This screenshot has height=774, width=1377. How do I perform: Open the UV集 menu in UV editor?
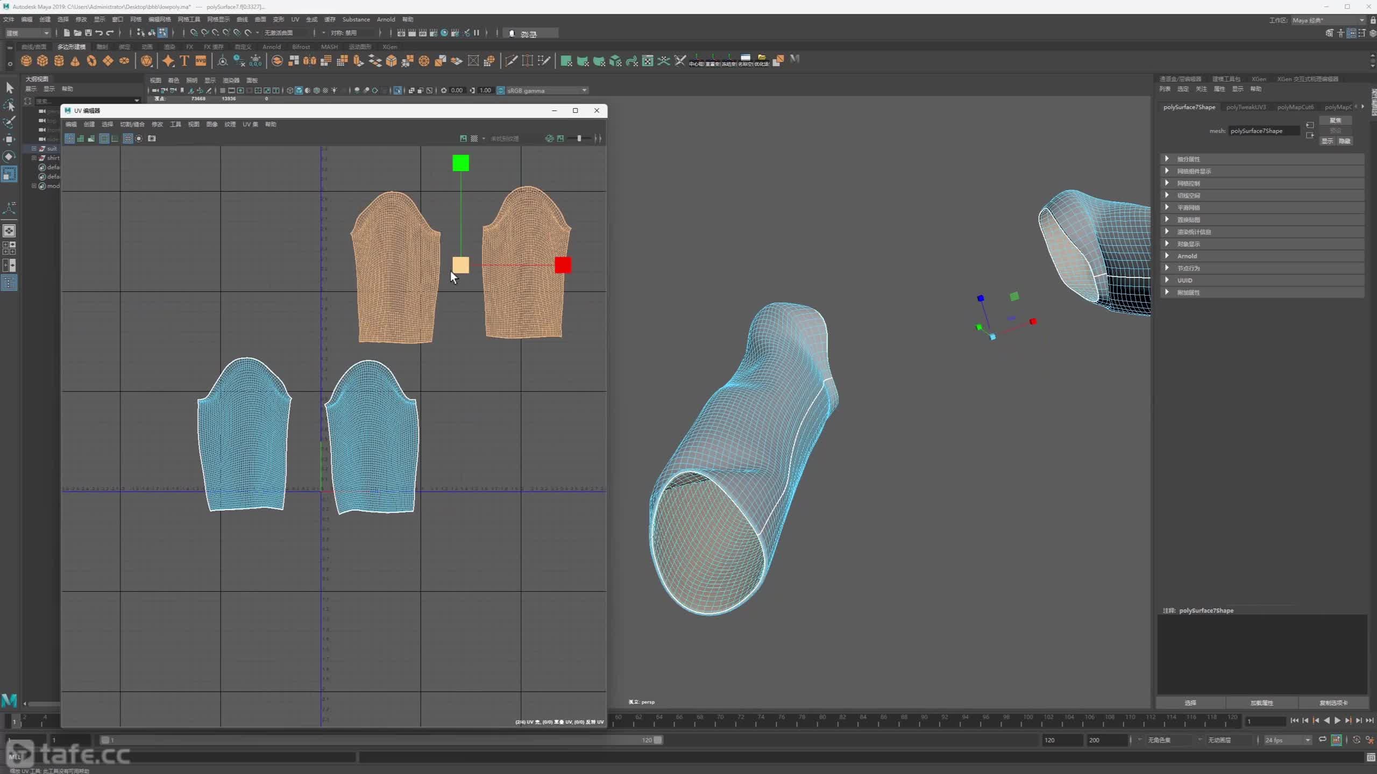pyautogui.click(x=250, y=124)
